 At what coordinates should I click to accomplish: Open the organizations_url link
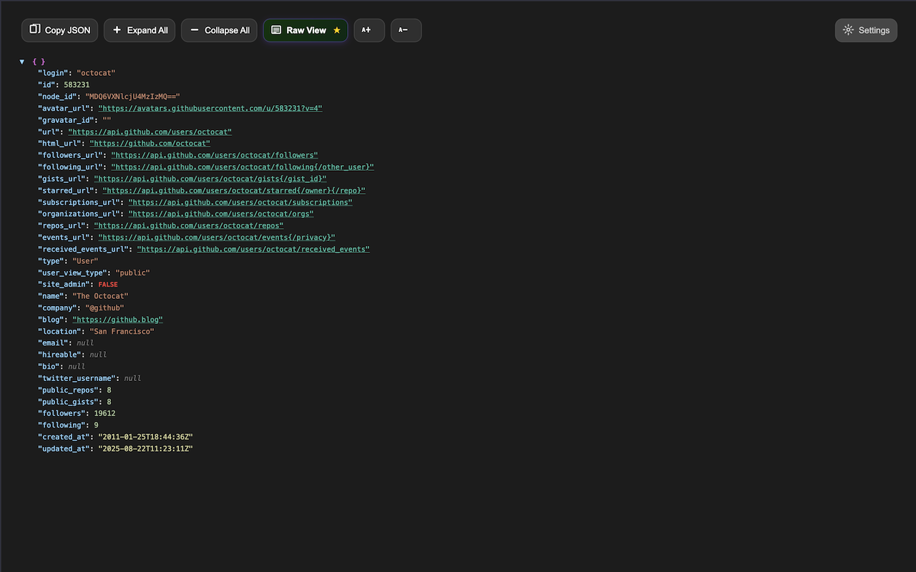click(221, 214)
